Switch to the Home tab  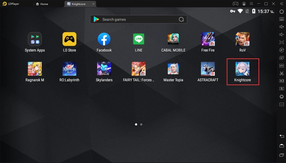pos(42,4)
